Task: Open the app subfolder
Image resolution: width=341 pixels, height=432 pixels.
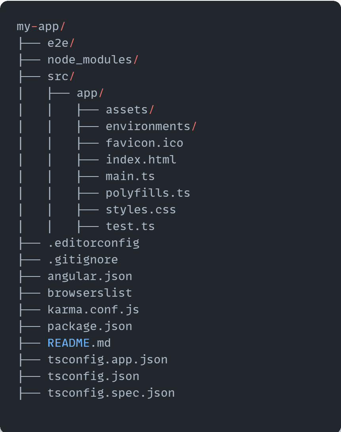Action: [90, 93]
